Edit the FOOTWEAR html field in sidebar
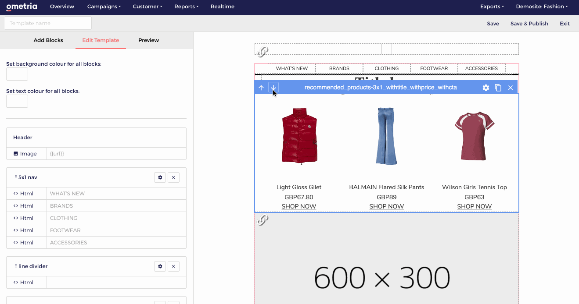 pos(116,230)
